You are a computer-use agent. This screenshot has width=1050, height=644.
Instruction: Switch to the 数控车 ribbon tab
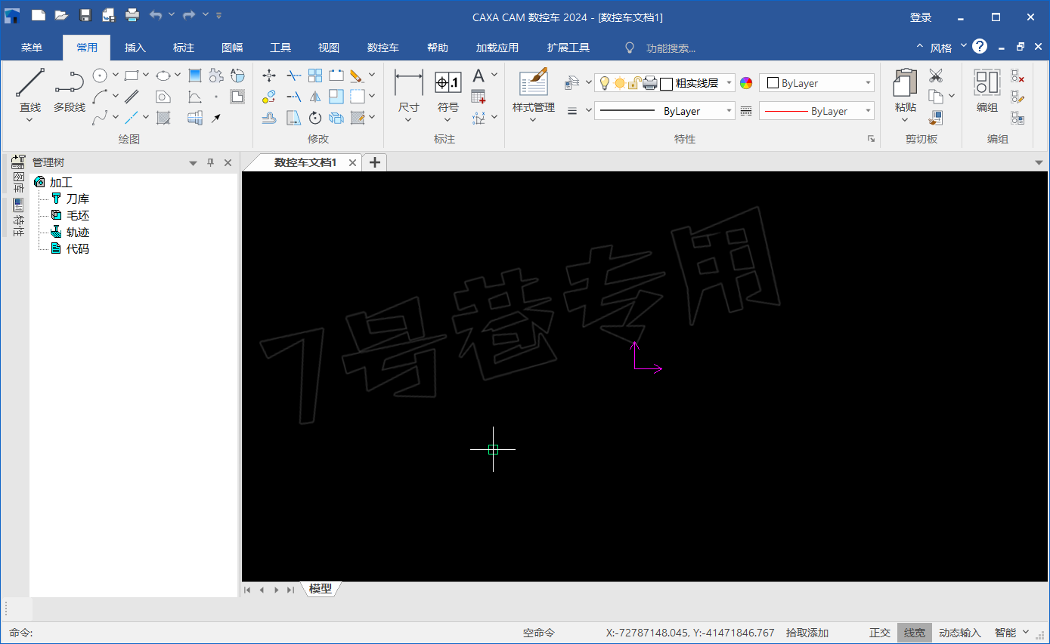tap(383, 48)
